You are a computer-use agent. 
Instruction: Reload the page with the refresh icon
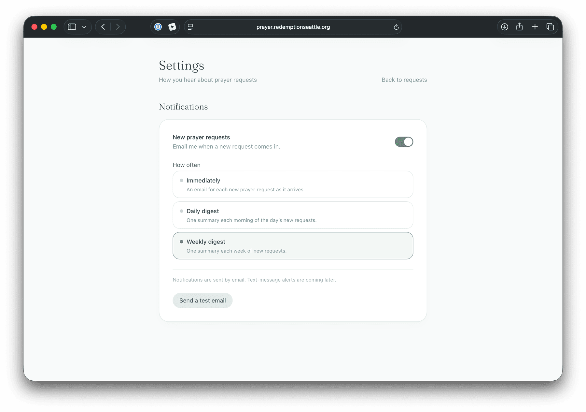pyautogui.click(x=396, y=27)
